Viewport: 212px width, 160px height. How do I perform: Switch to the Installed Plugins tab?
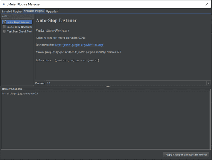pos(11,11)
